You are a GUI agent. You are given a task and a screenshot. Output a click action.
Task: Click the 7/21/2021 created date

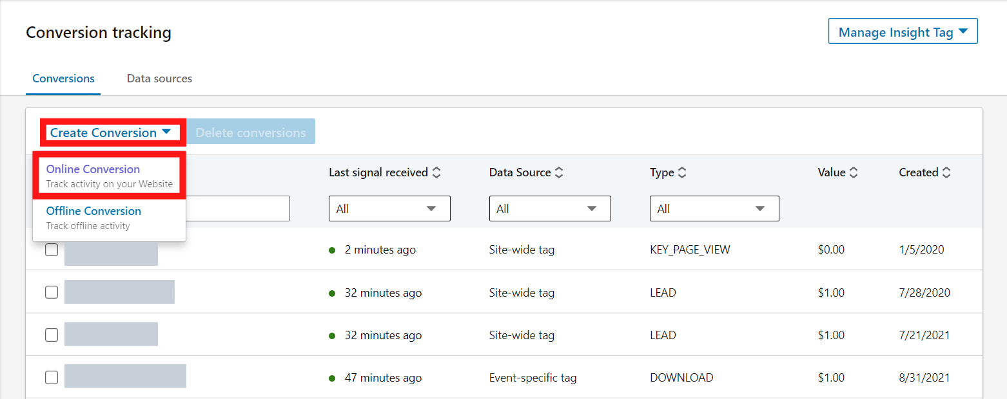click(x=924, y=335)
